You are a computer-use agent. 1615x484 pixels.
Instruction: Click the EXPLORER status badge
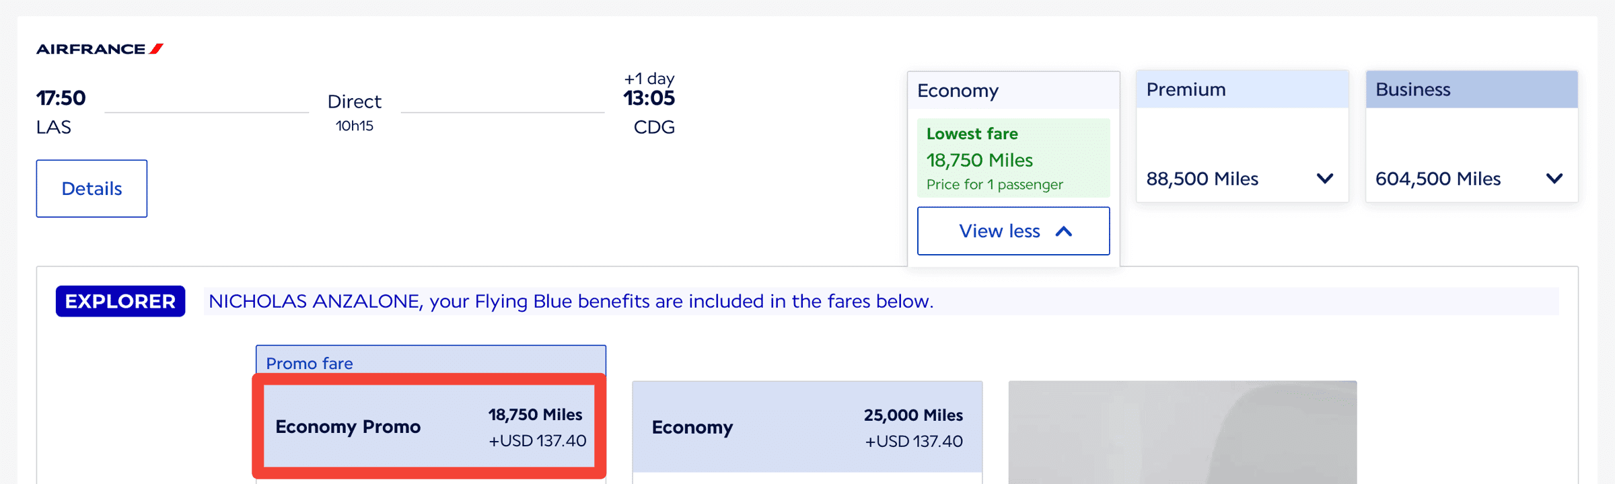pos(120,301)
